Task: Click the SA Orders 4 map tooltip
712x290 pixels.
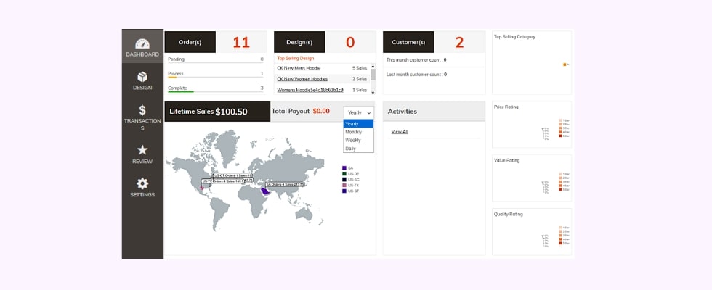Action: pyautogui.click(x=285, y=184)
